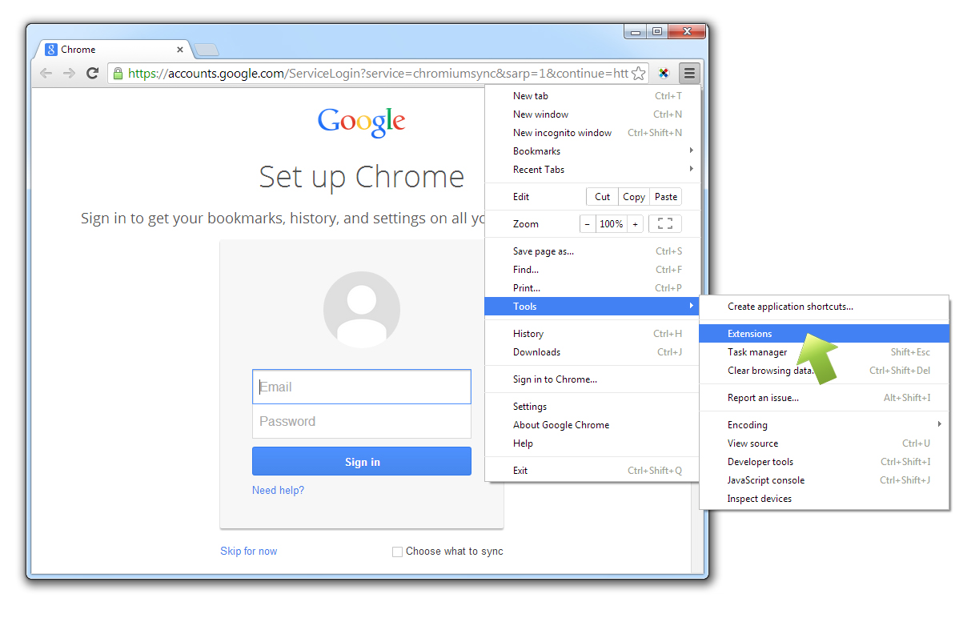Screen dimensions: 967x634
Task: Click the Tools submenu arrow
Action: 691,306
